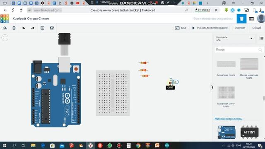
Task: Bookmark the page with bookmark icon
Action: click(x=216, y=10)
